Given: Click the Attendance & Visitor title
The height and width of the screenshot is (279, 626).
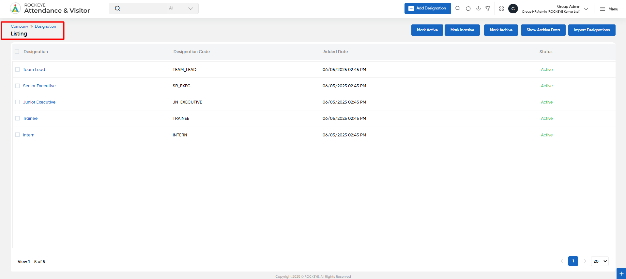Looking at the screenshot, I should [57, 11].
